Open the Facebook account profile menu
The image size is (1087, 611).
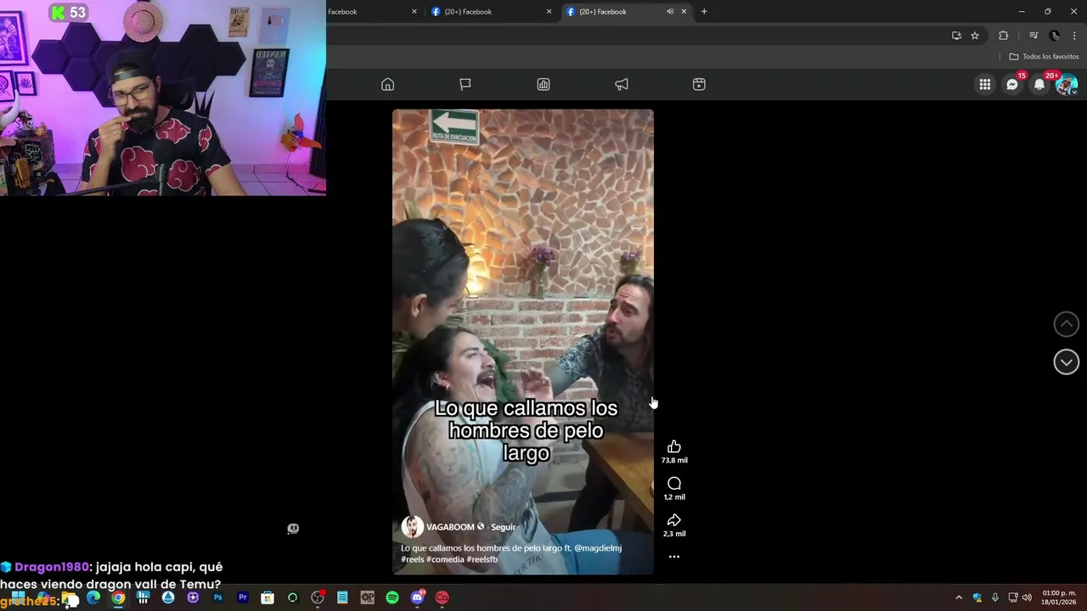click(1067, 84)
